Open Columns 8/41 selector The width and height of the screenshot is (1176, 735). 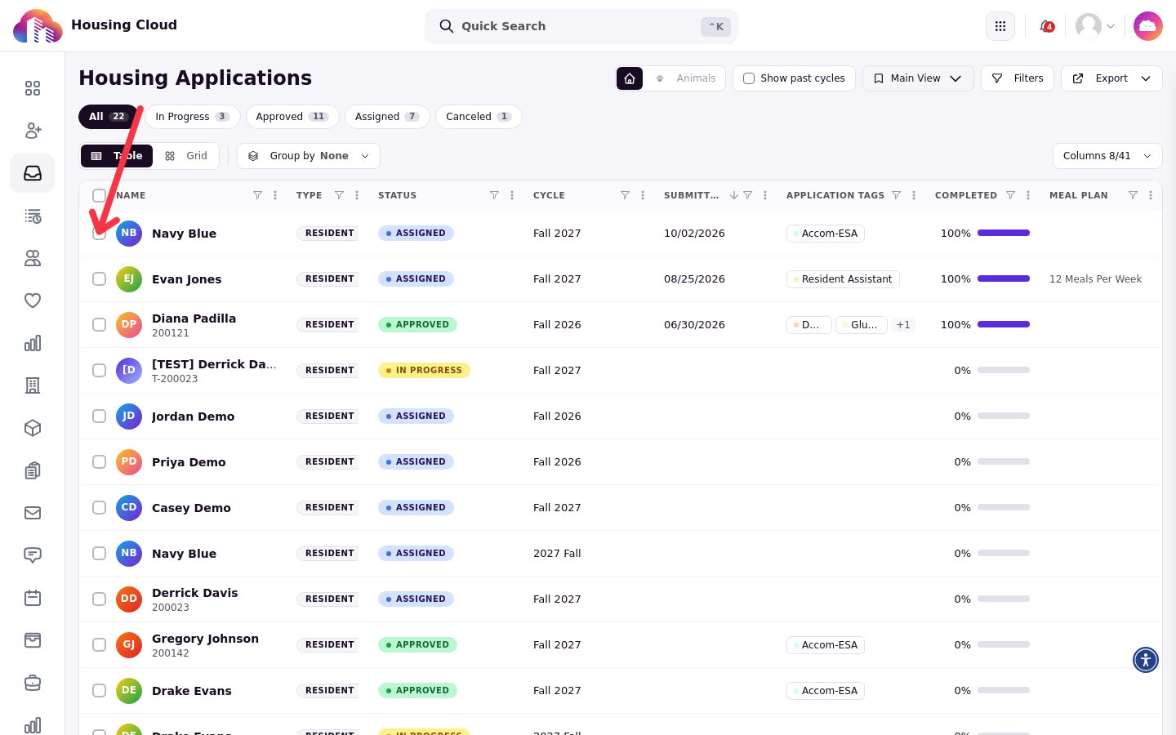pos(1107,156)
